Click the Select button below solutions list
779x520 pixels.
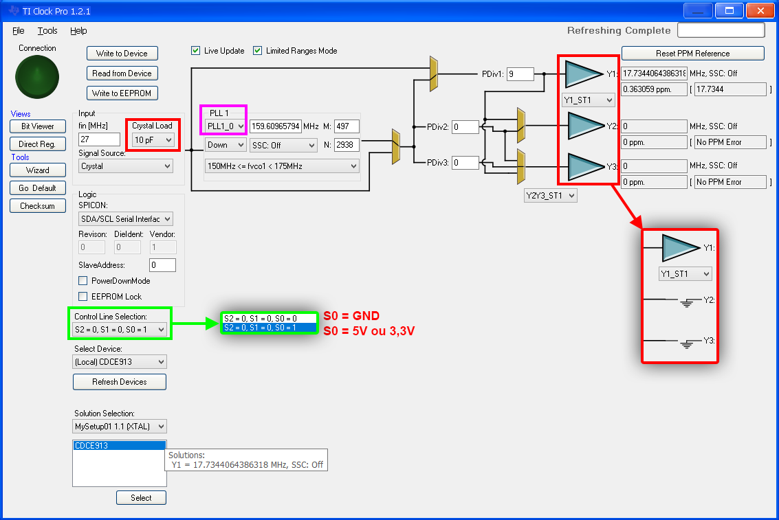[x=141, y=497]
